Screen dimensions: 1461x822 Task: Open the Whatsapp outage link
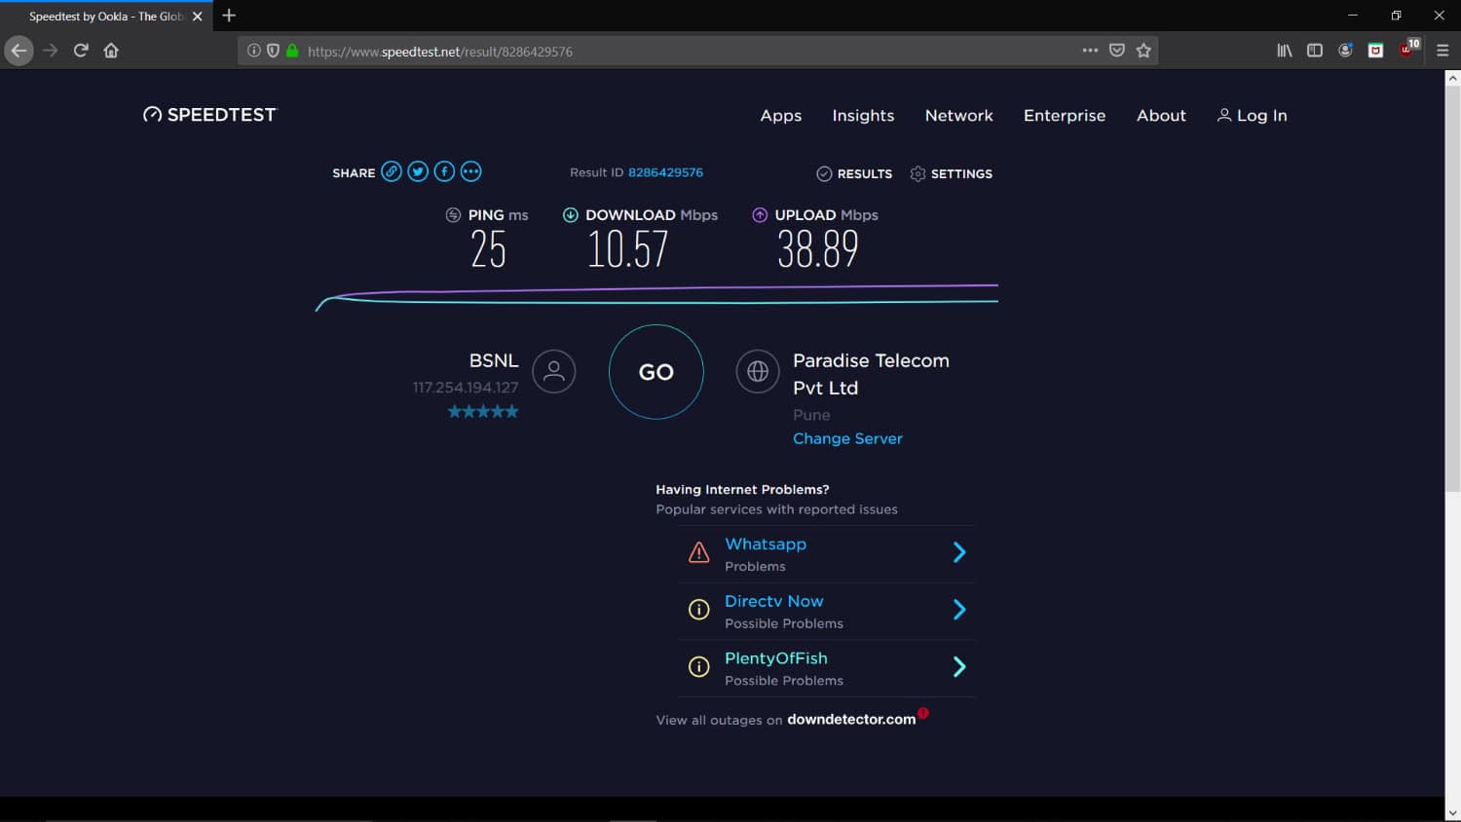(x=766, y=544)
